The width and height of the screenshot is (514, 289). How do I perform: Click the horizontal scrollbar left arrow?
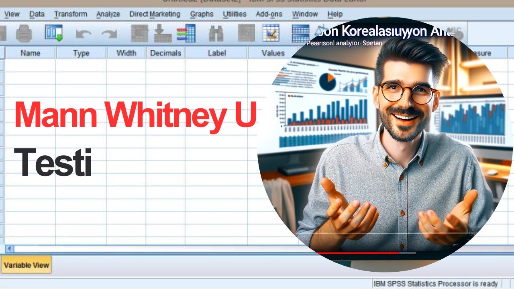9,248
